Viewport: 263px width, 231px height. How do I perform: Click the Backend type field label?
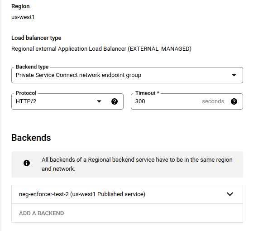(32, 67)
